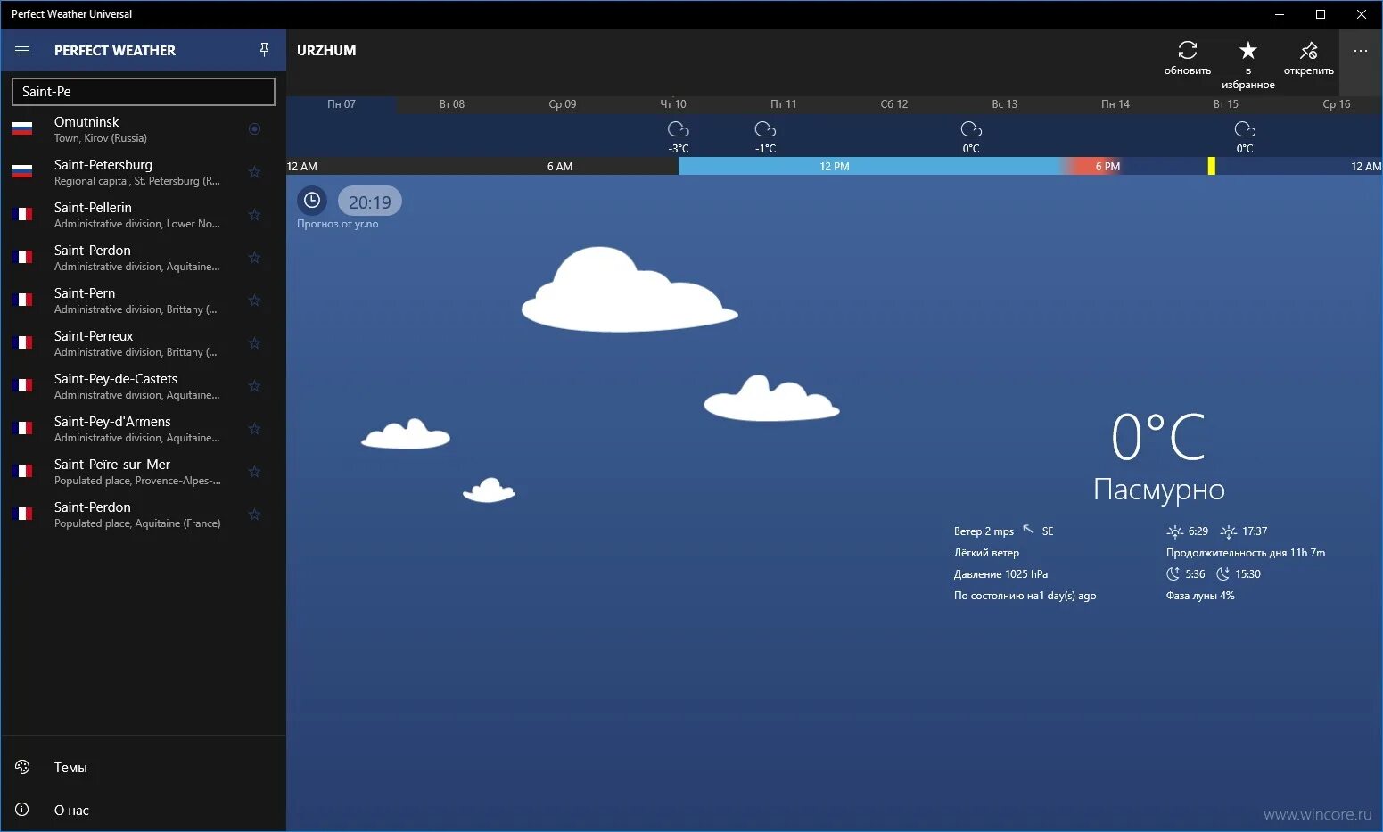Select the Omutninsk radio button
Screen dimensions: 1383x832
point(255,128)
